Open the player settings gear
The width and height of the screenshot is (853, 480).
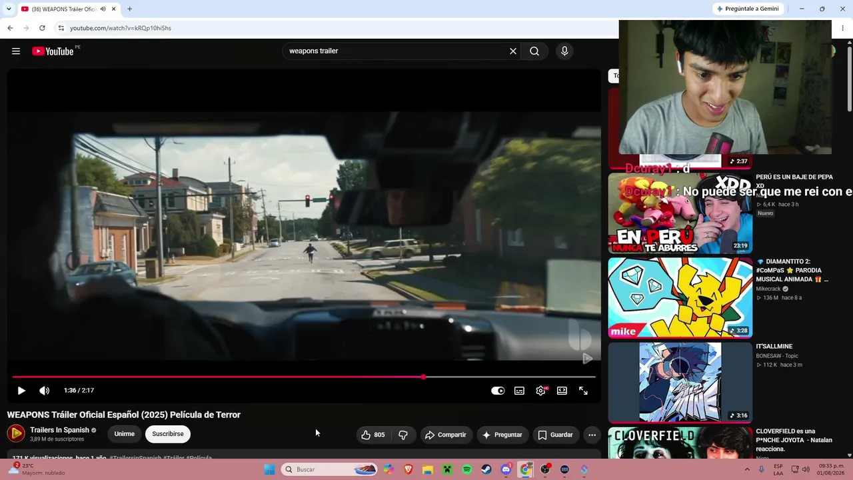[x=540, y=391]
